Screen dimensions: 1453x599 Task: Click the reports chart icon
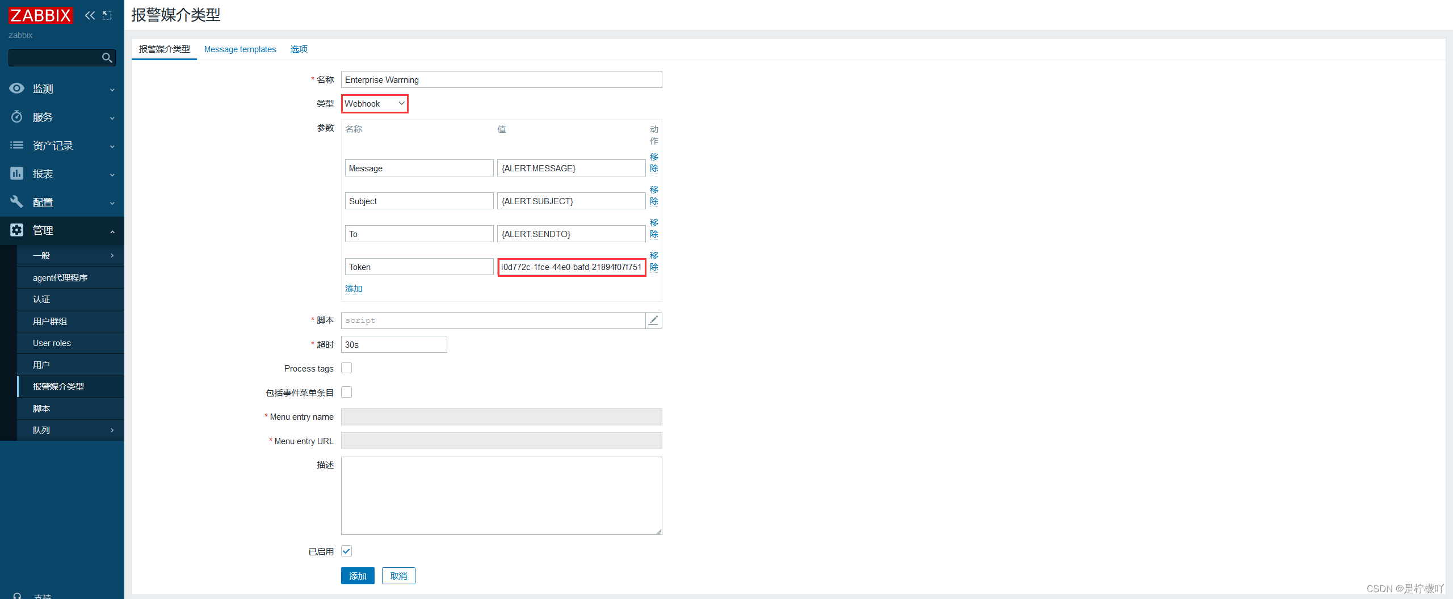pyautogui.click(x=16, y=174)
